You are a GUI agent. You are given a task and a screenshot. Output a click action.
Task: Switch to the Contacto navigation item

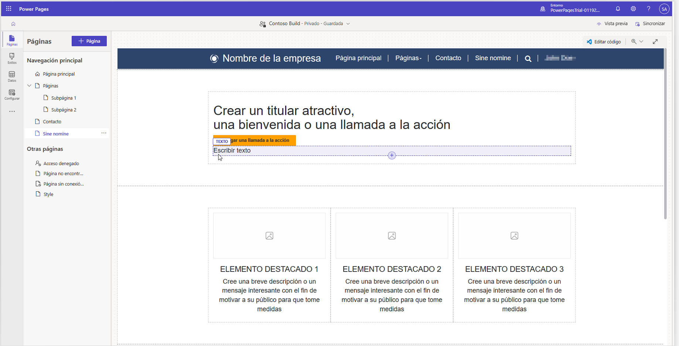448,58
